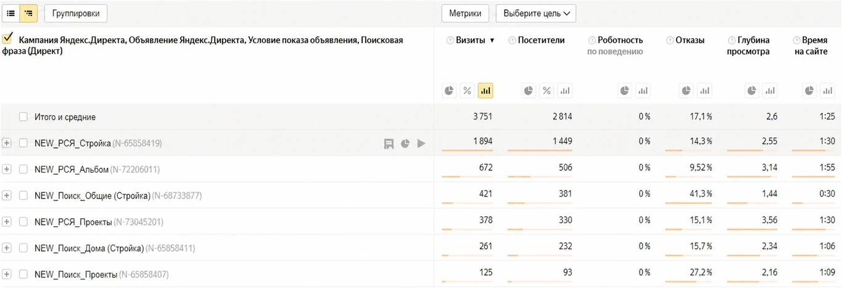Select bar chart icon under Посетители
Screen dimensions: 842x288
564,91
